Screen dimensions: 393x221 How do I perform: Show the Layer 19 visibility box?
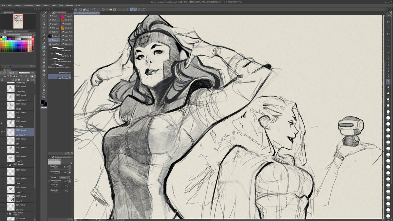2,115
